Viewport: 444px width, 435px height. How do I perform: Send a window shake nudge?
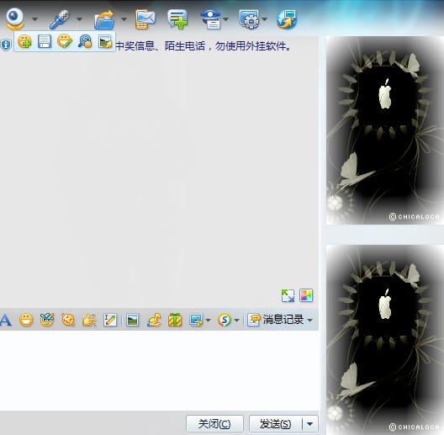pos(68,320)
